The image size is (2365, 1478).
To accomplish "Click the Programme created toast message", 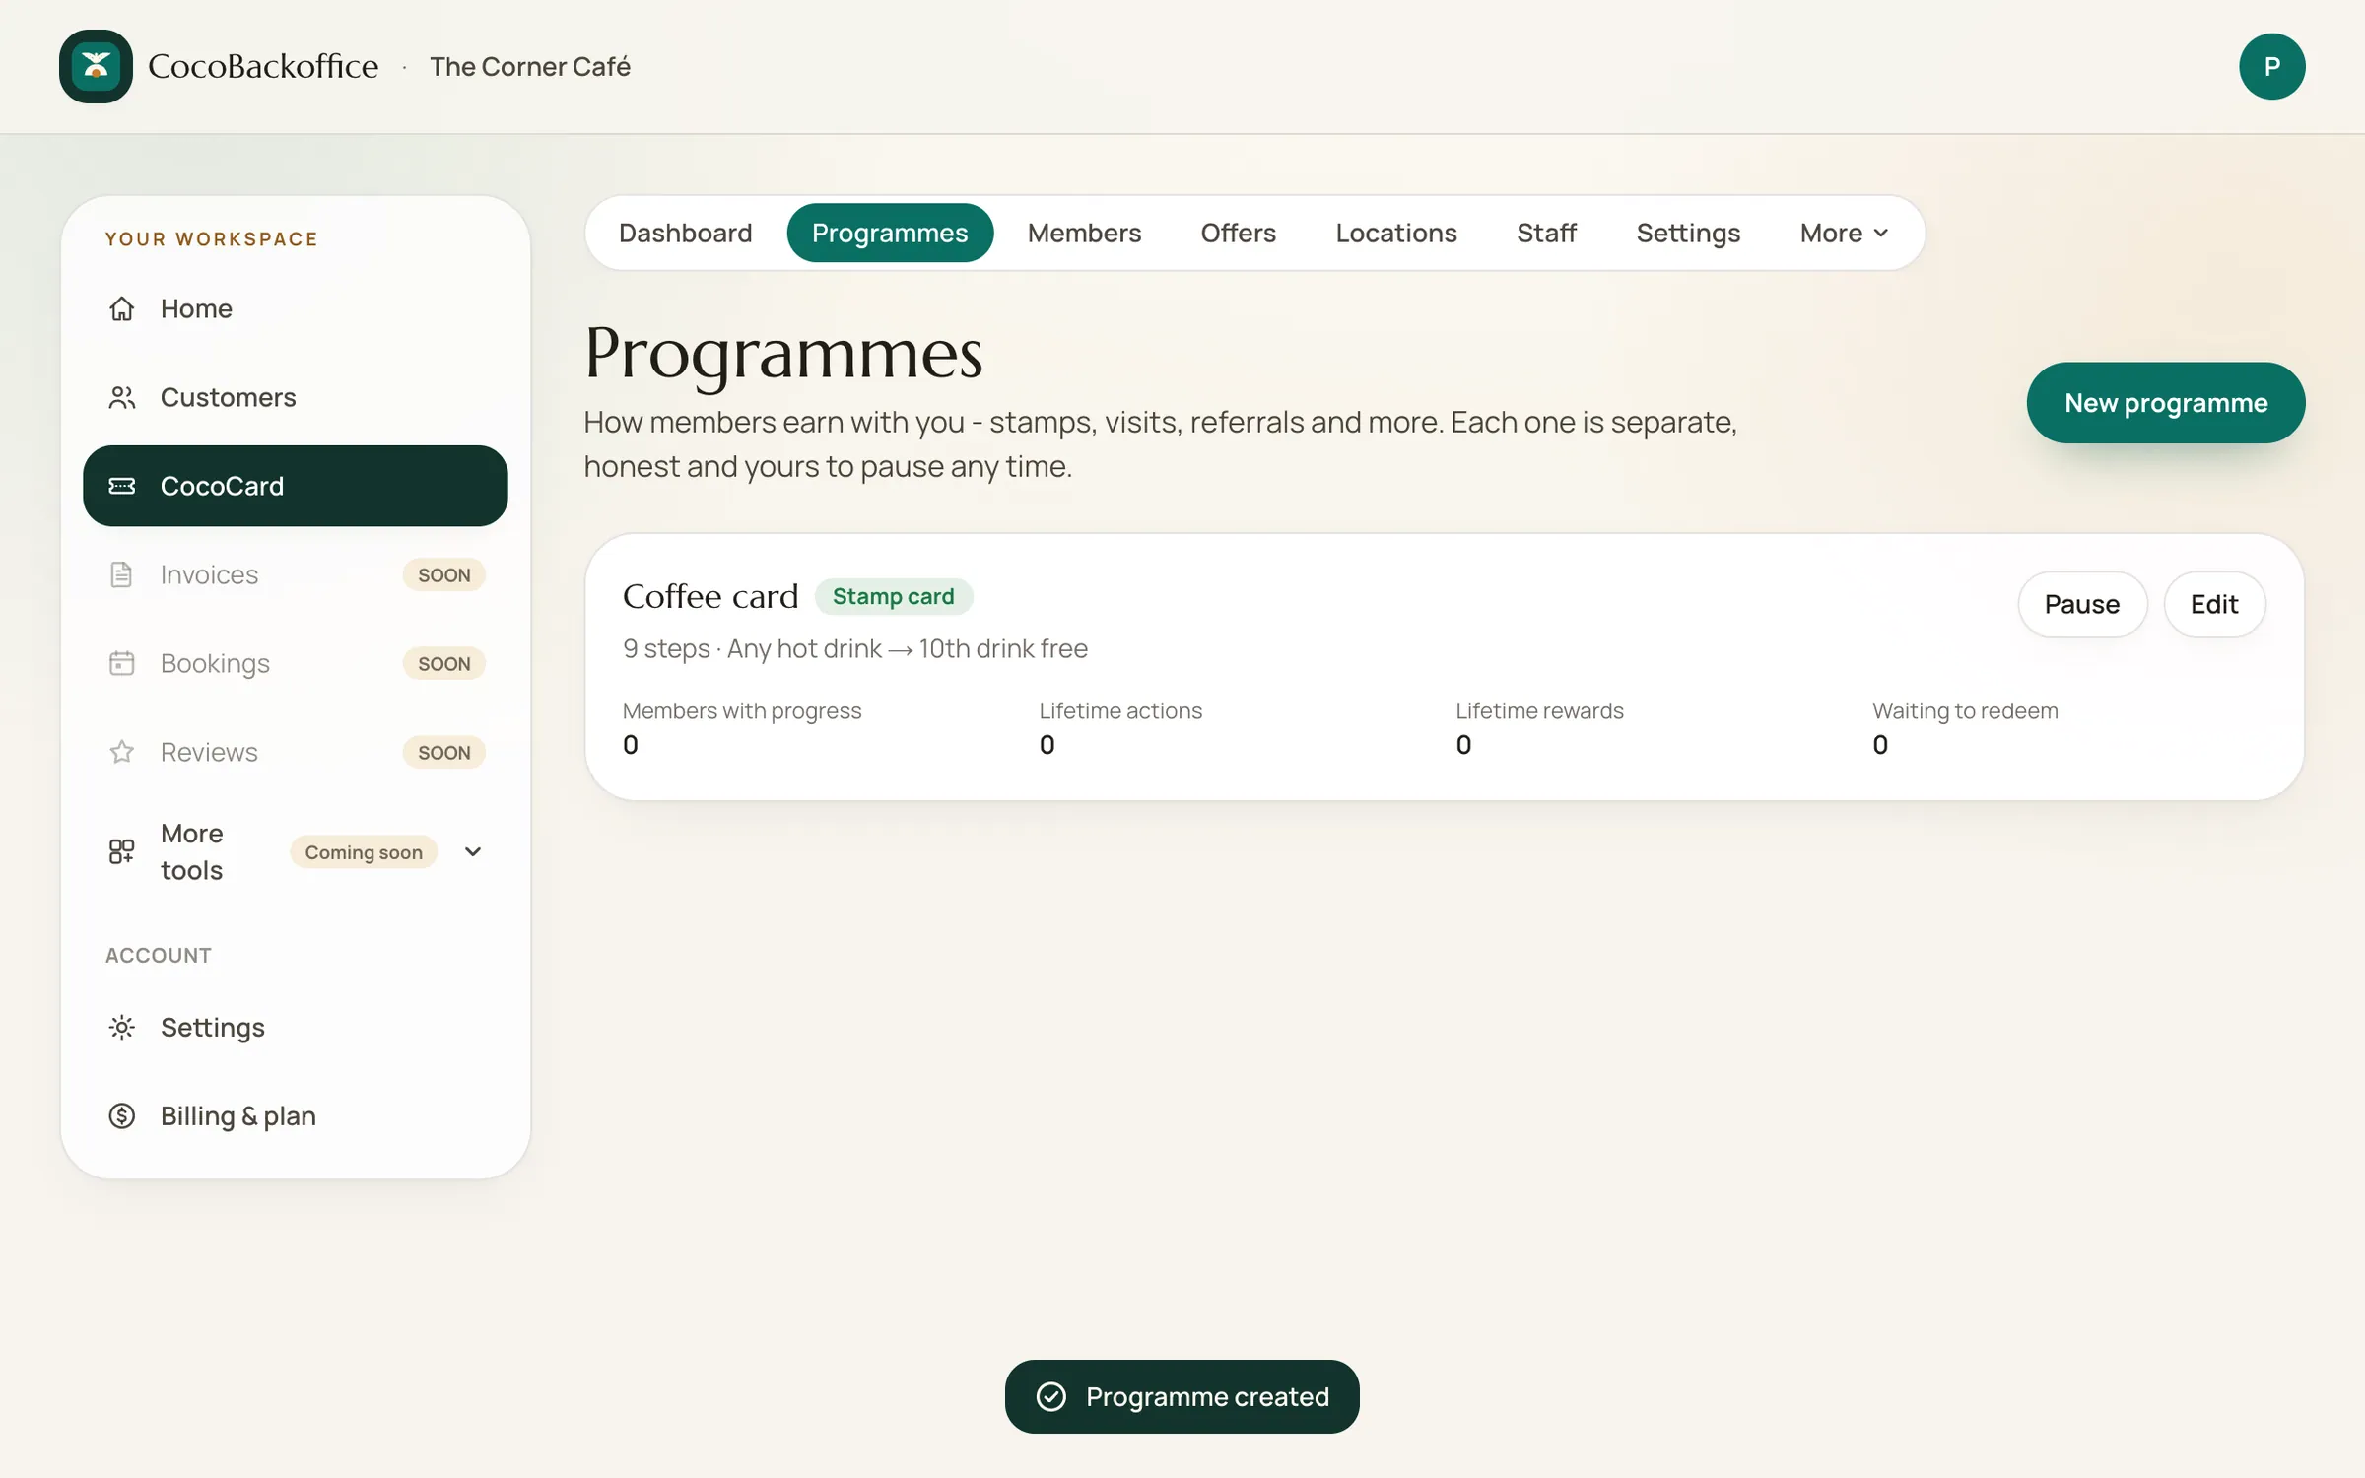I will click(1182, 1396).
